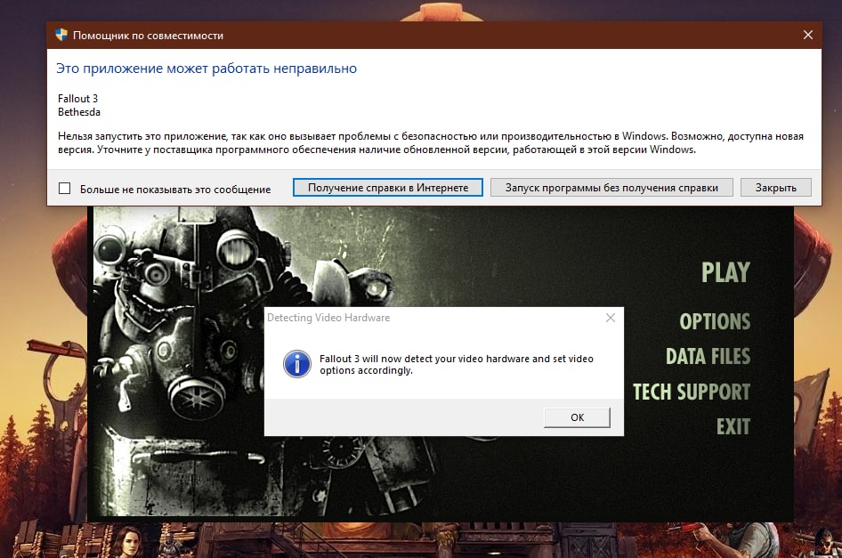Click EXIT in the launcher
Screen dimensions: 842x558
(x=733, y=426)
